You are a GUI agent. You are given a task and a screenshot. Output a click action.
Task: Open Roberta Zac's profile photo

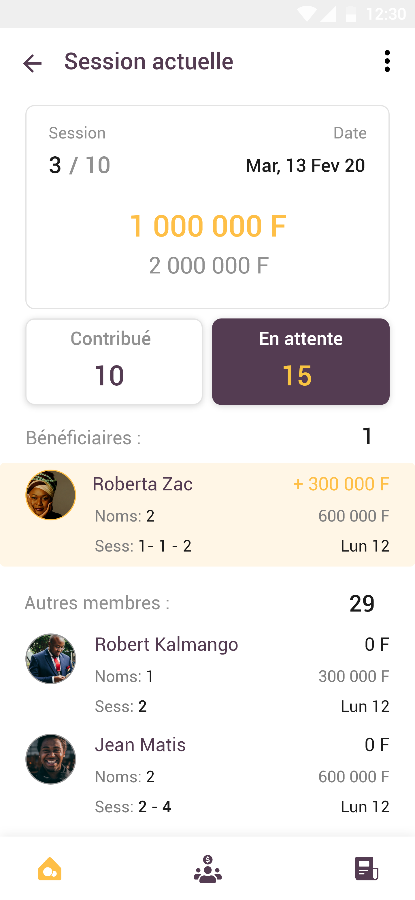[51, 495]
